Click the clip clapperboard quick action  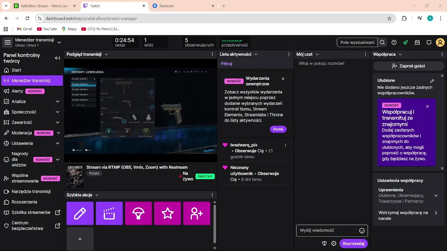(109, 213)
